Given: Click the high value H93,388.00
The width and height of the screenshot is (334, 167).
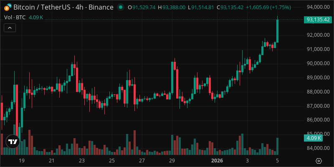Looking at the screenshot, I should pos(172,8).
